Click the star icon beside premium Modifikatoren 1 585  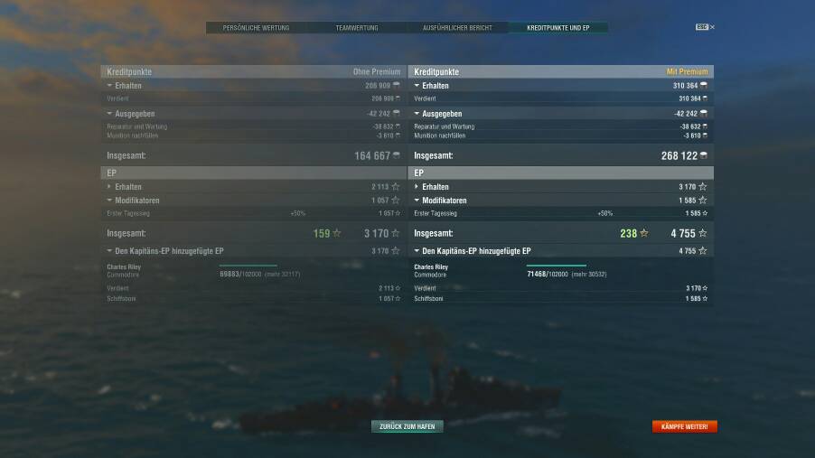(x=703, y=201)
